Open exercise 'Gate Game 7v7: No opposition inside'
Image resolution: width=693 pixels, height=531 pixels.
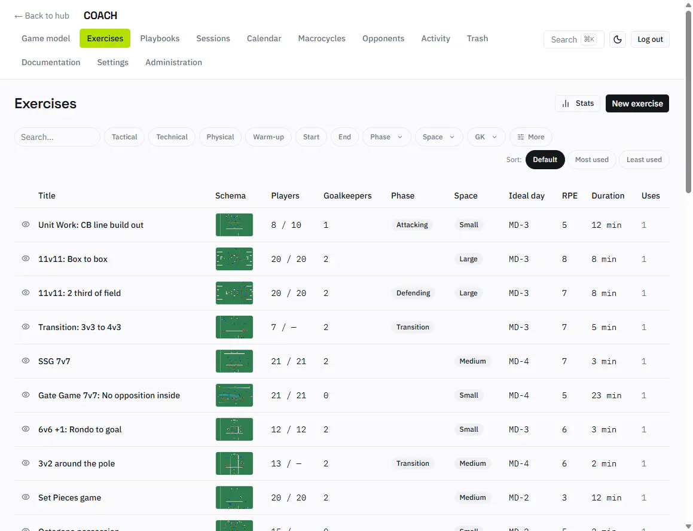pos(109,395)
